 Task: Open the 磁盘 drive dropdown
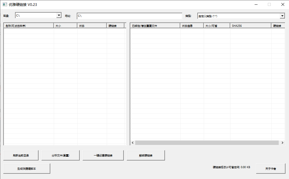click(x=59, y=16)
